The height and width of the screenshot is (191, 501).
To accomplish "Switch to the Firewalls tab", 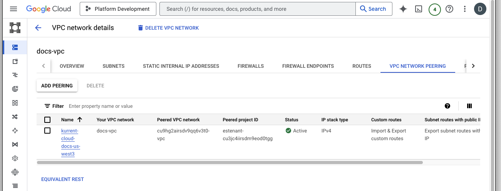I will pos(251,66).
